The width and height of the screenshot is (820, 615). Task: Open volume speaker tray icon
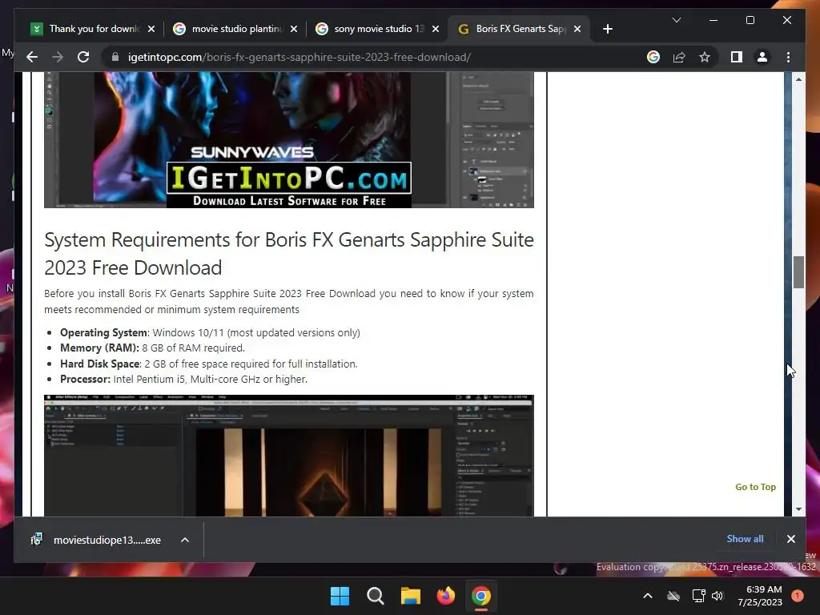click(717, 596)
